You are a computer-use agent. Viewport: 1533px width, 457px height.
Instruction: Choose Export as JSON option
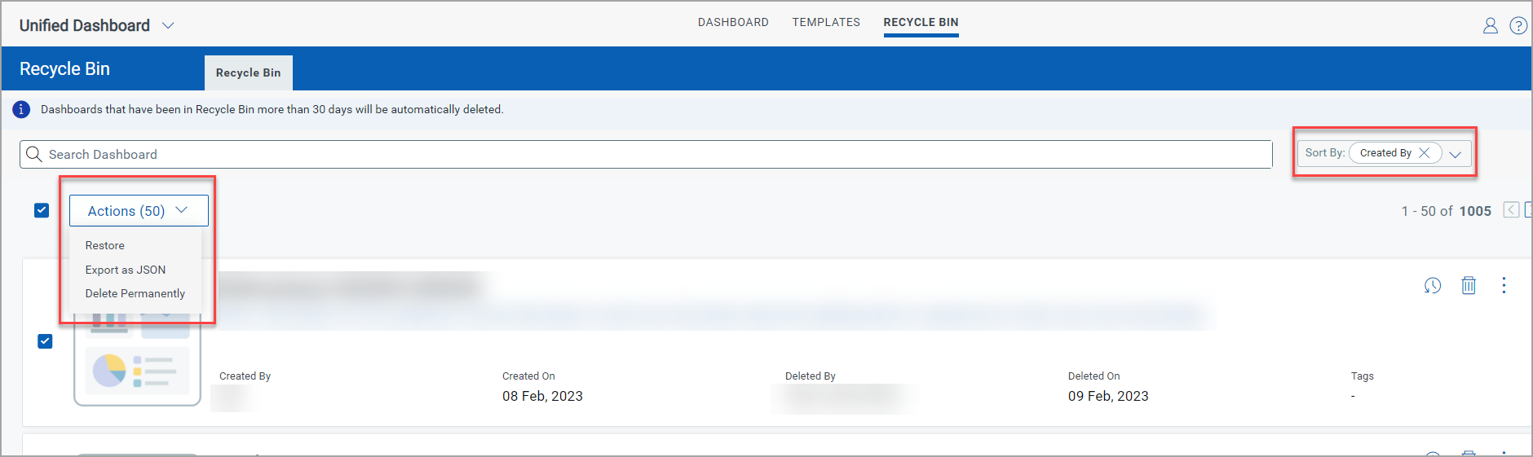pos(126,270)
